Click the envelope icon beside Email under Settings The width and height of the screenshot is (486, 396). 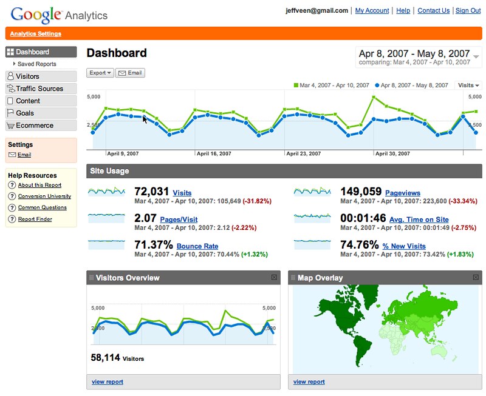(11, 153)
